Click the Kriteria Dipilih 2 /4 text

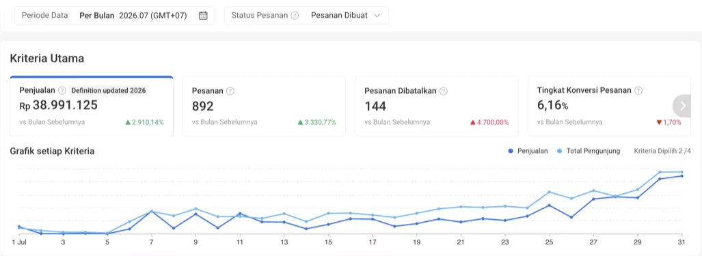[662, 151]
